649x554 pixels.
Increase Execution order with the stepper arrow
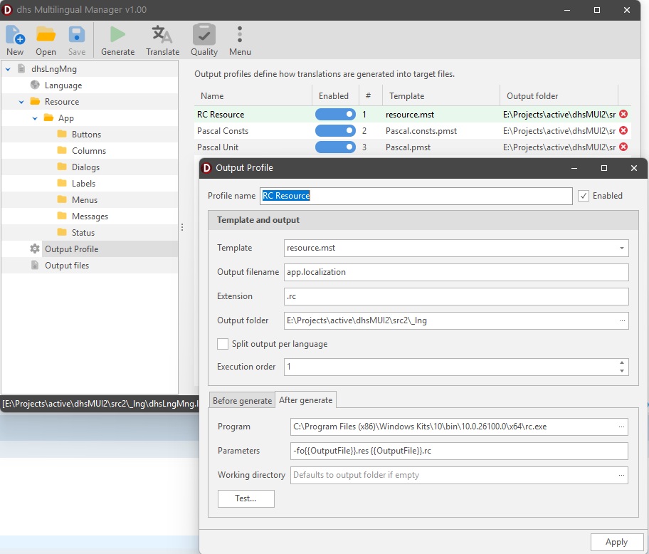coord(623,363)
